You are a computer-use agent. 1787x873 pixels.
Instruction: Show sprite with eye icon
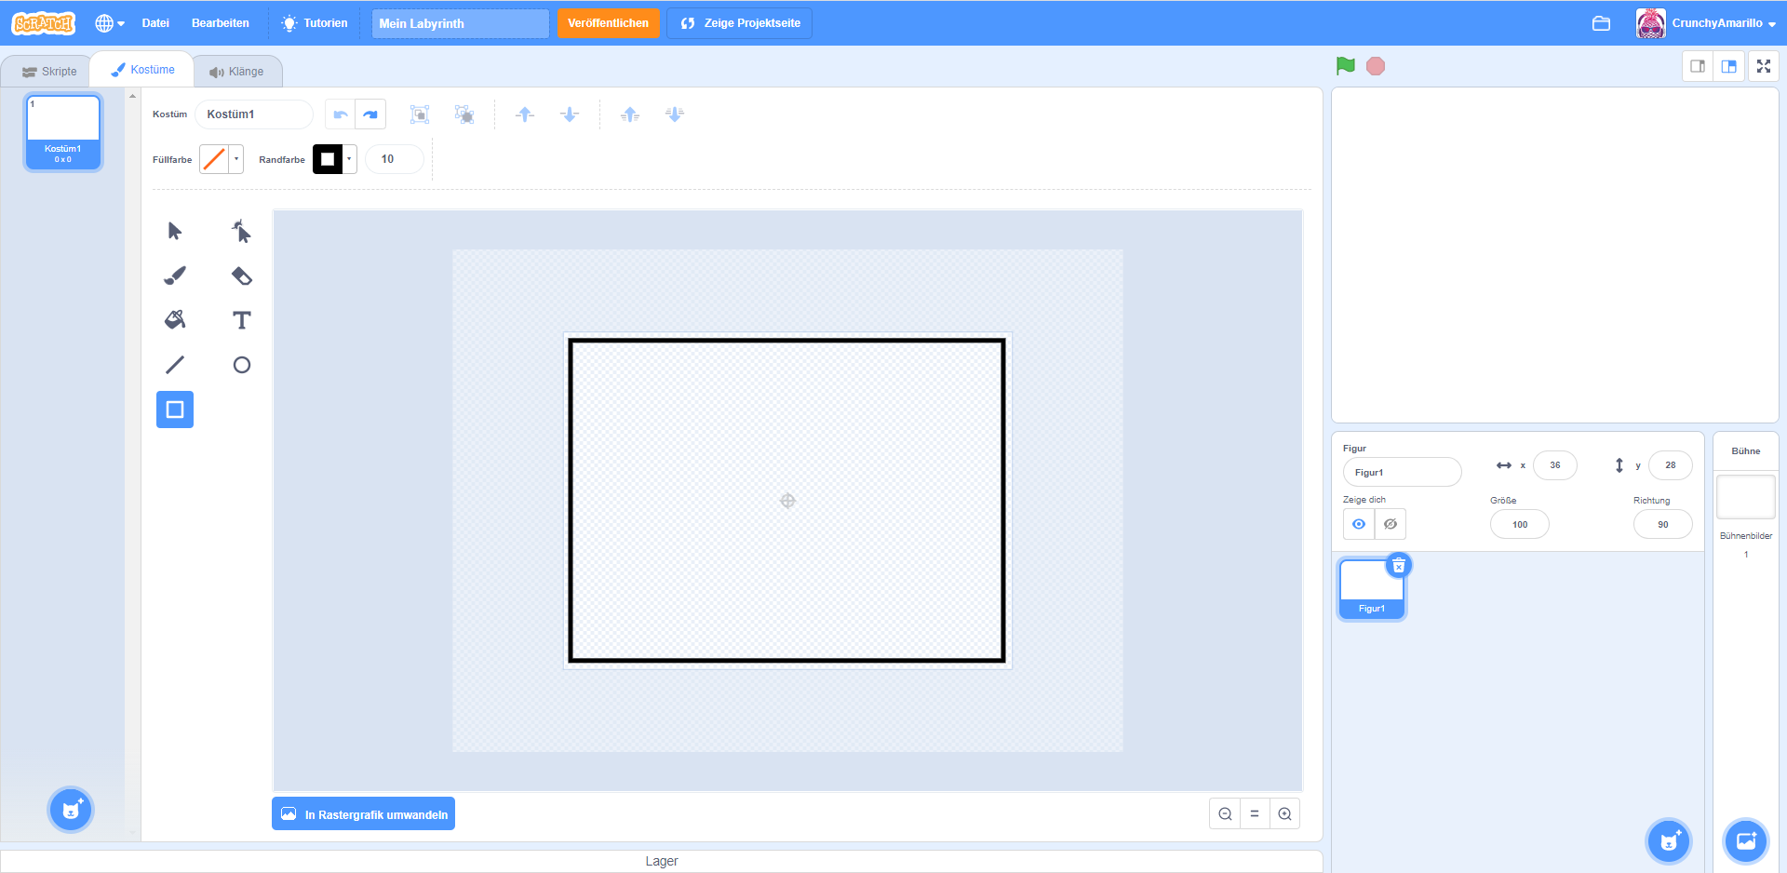[x=1359, y=524]
